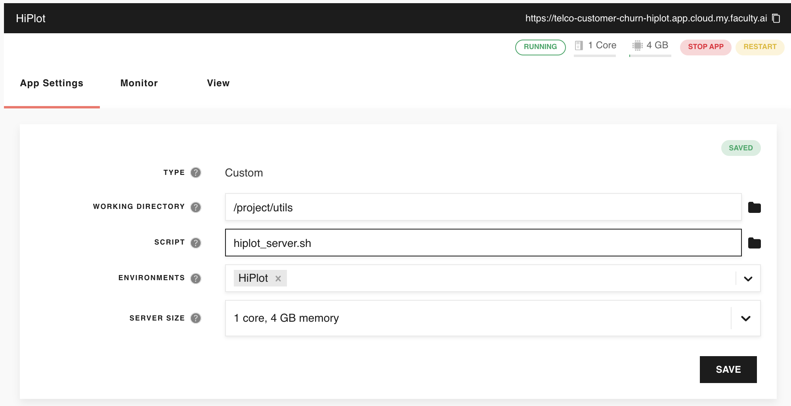Open the Server Size dropdown
Image resolution: width=791 pixels, height=406 pixels.
tap(745, 319)
